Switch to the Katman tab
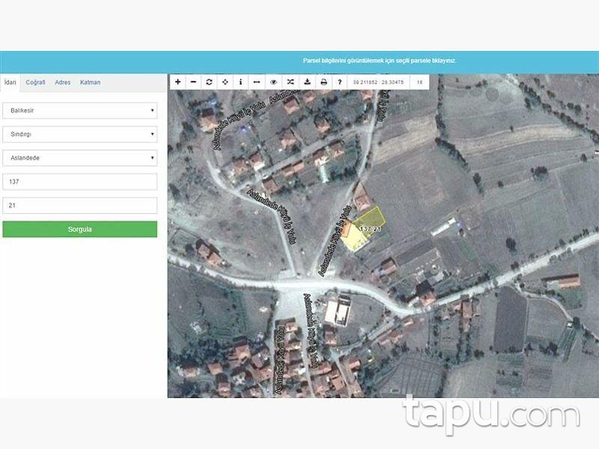The height and width of the screenshot is (449, 599). [x=90, y=82]
